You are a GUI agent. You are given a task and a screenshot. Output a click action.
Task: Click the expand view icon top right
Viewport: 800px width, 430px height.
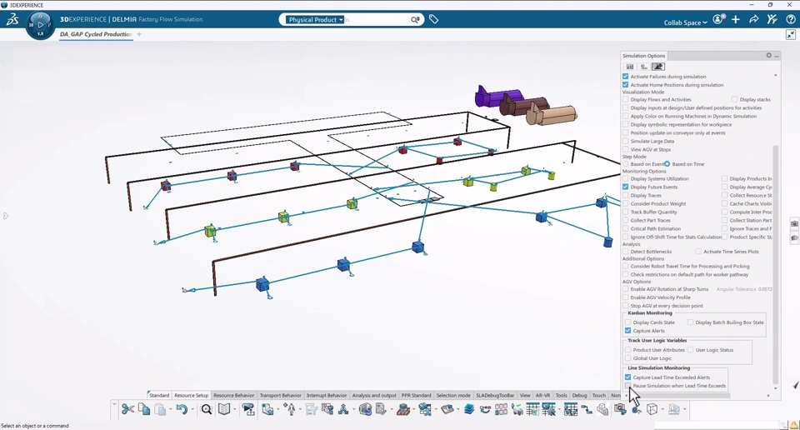click(791, 34)
